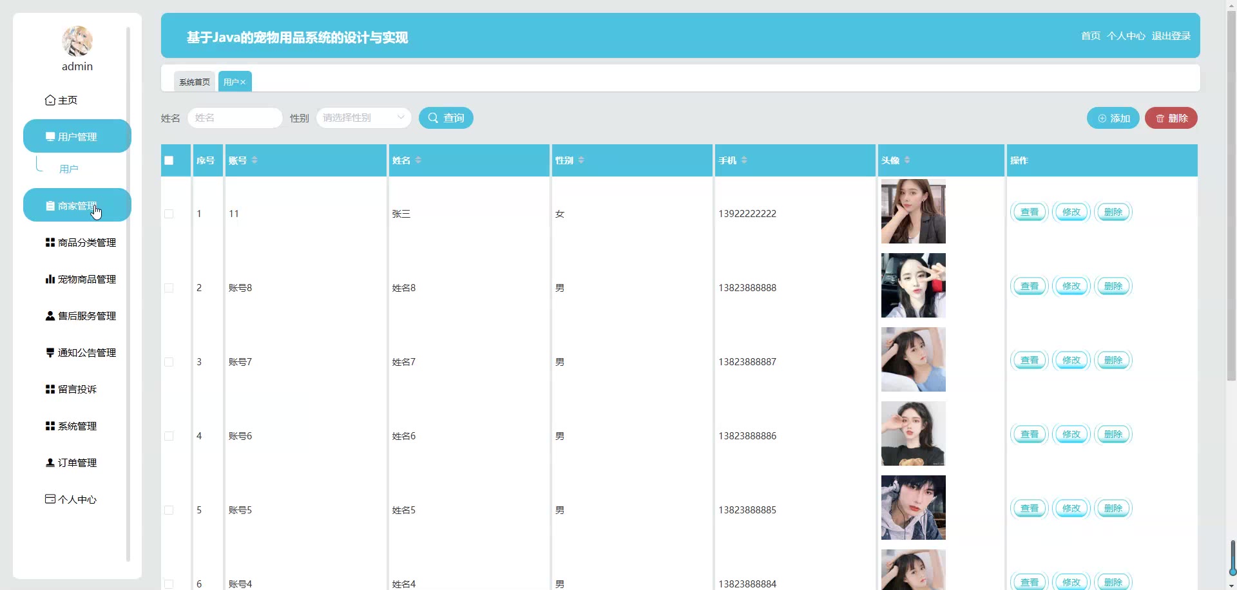Select the 用户 submenu item

click(x=69, y=169)
